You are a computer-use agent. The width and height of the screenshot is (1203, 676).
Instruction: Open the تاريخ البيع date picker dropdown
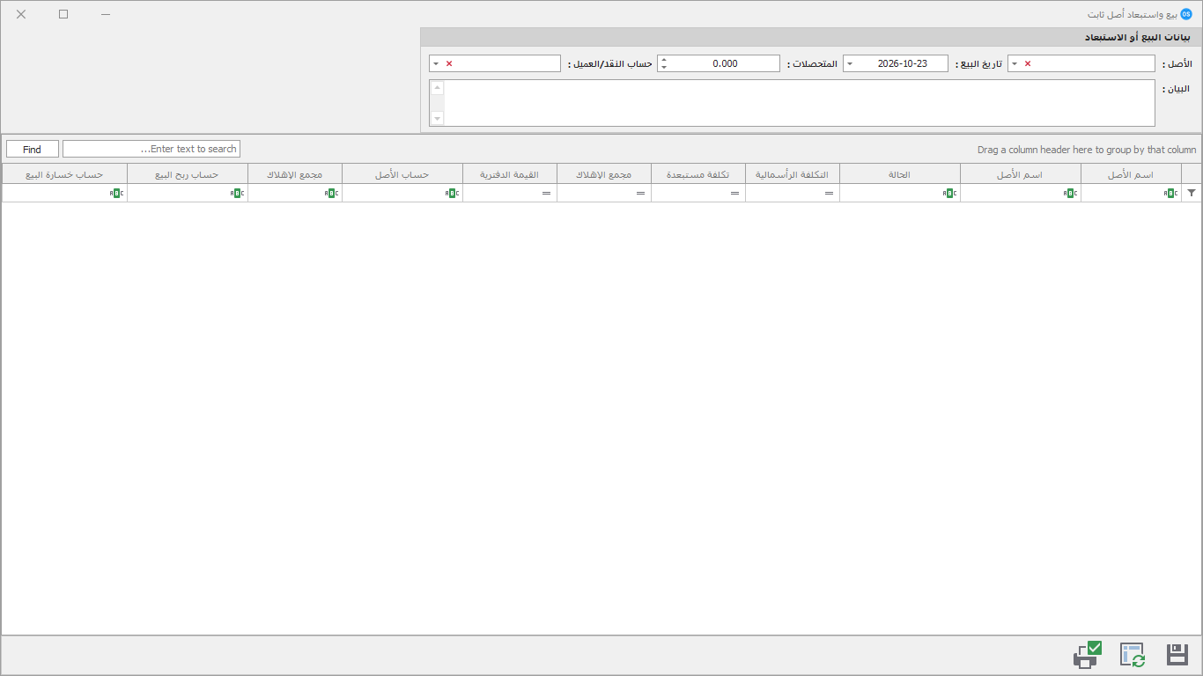click(x=850, y=63)
